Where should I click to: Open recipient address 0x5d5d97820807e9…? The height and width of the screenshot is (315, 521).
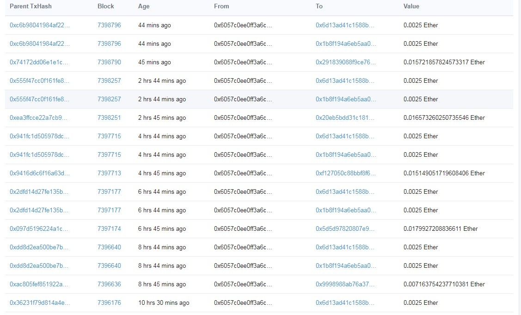(x=344, y=229)
